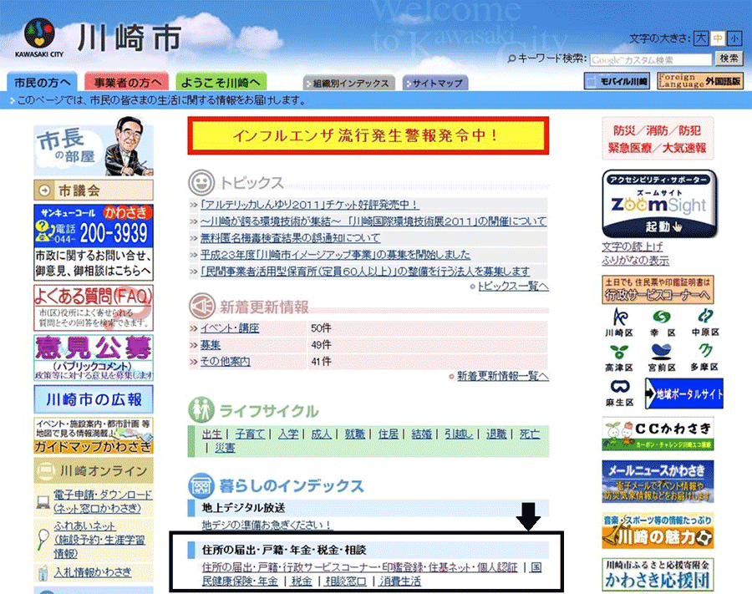Viewport: 752px width, 594px height.
Task: Select 出生 life cycle link
Action: click(x=212, y=434)
